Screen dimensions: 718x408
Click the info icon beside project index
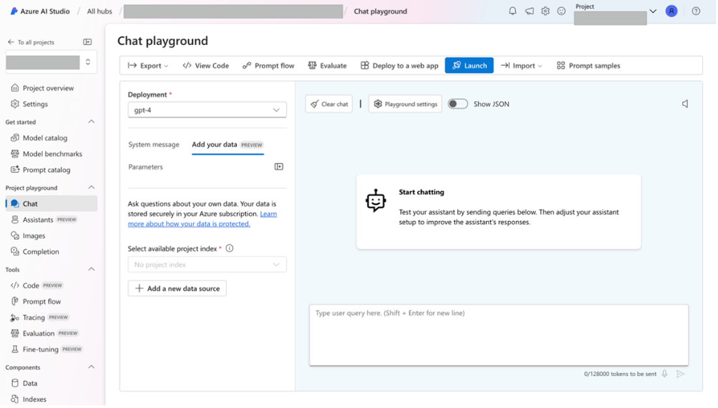229,248
